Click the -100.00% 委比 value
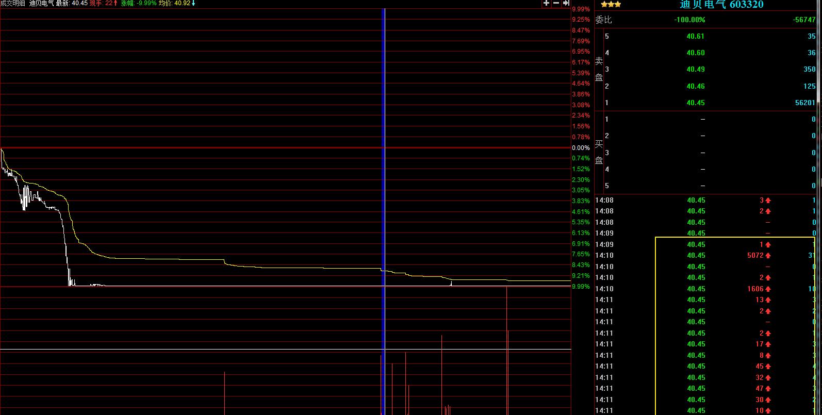The width and height of the screenshot is (822, 415). (689, 20)
